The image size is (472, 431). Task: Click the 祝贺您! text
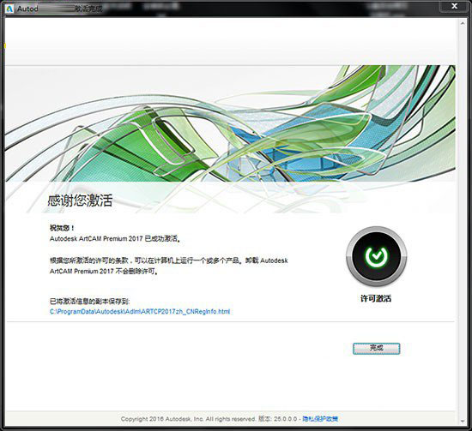62,228
